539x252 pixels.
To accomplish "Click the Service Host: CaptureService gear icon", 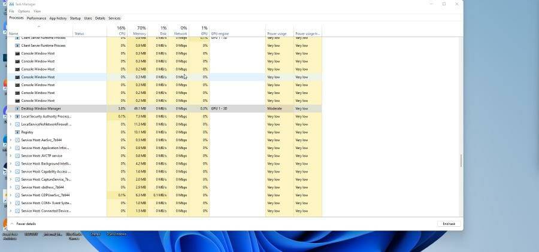I will pyautogui.click(x=17, y=180).
